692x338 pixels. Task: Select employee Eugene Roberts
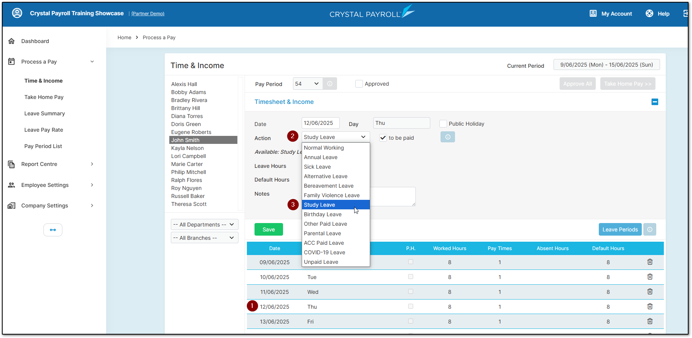click(191, 132)
